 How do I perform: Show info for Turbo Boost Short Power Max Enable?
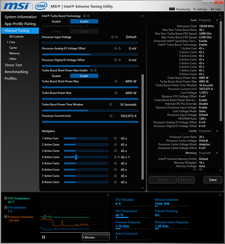[x=91, y=70]
